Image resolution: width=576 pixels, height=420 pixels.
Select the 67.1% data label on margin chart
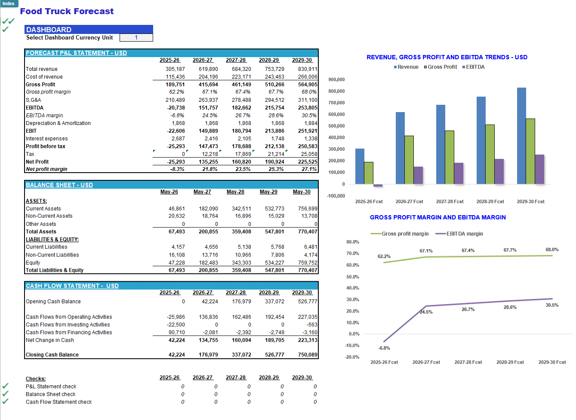[x=426, y=251]
